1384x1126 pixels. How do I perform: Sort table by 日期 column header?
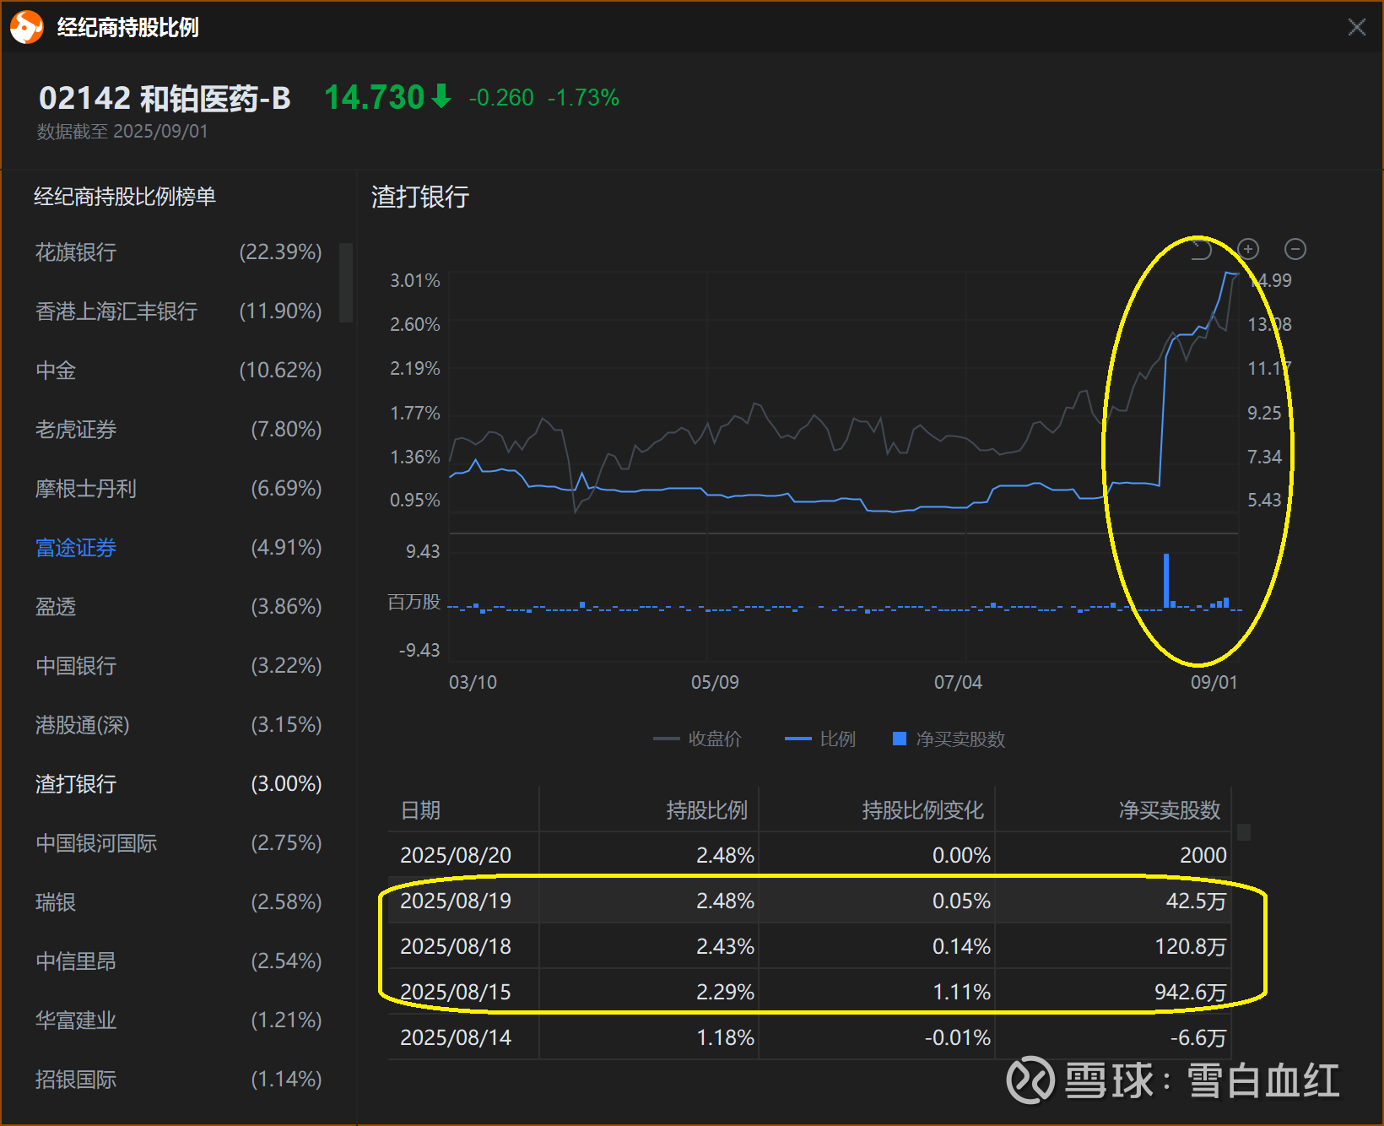420,810
